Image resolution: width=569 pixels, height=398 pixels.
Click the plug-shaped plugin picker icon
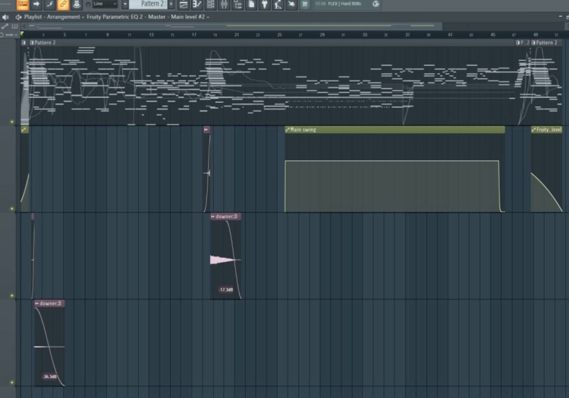264,4
